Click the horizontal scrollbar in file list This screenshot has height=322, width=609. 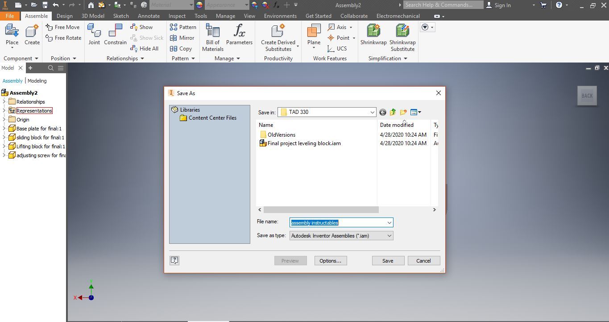tap(321, 209)
